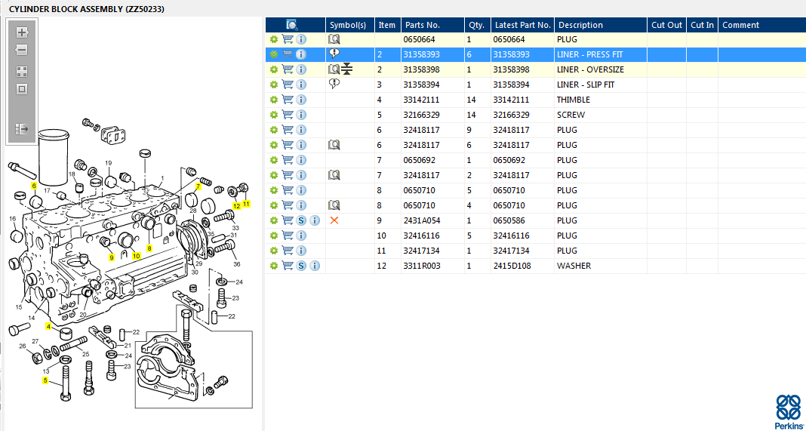Click the supersession S icon for WASHER row
The image size is (806, 431).
(x=301, y=266)
